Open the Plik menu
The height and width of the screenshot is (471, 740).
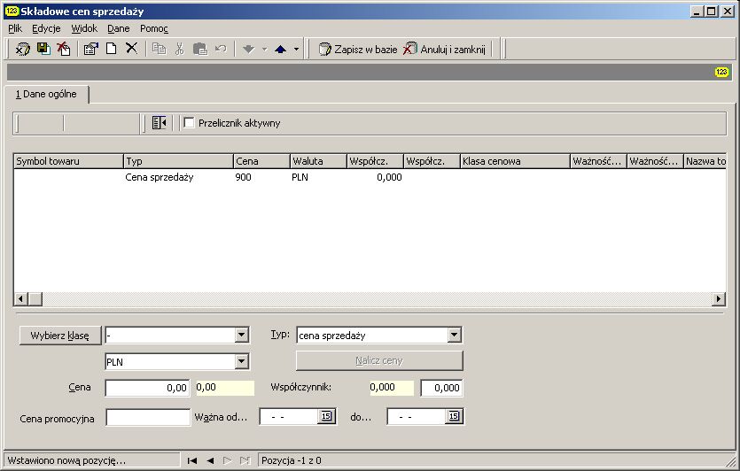tap(15, 28)
